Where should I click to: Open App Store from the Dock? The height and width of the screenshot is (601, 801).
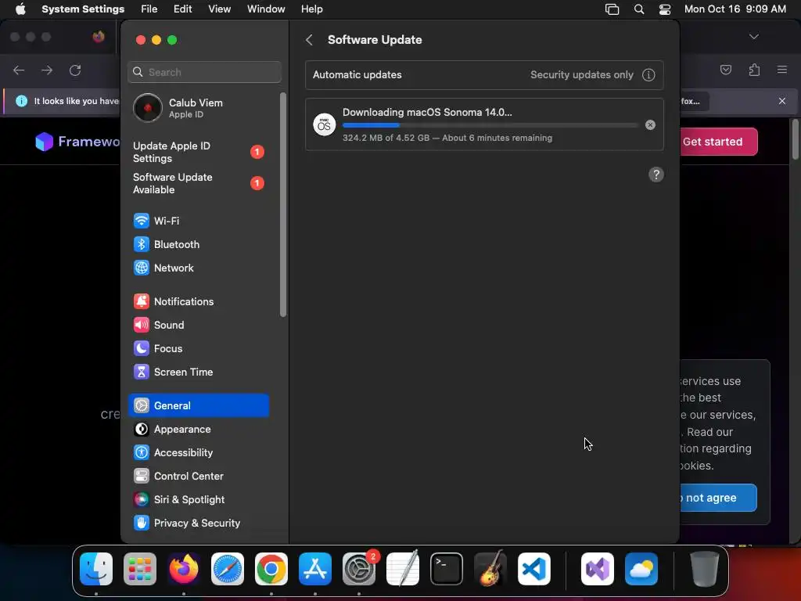pyautogui.click(x=315, y=569)
